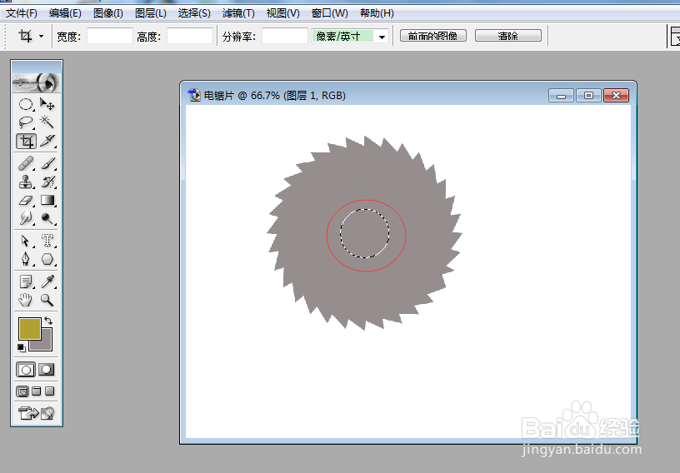Enable Full Screen mode with menu bar
Screen dimensions: 680x473
pos(37,391)
